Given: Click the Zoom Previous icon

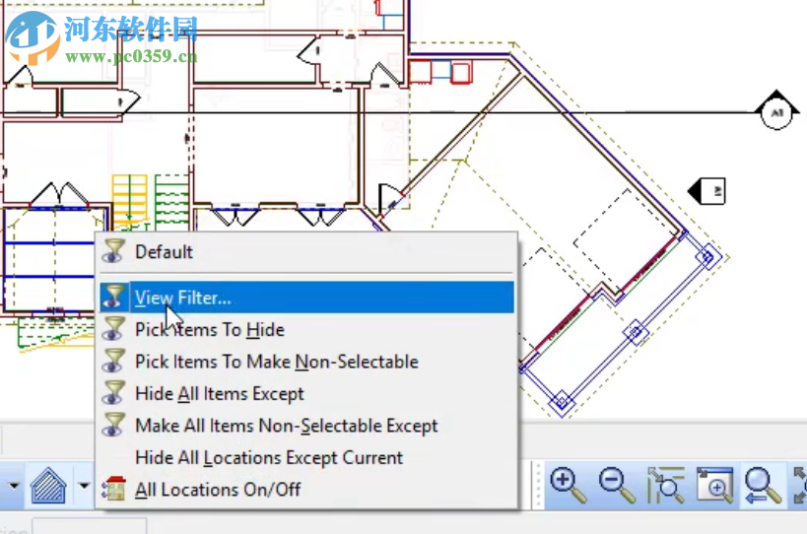Looking at the screenshot, I should (x=764, y=485).
